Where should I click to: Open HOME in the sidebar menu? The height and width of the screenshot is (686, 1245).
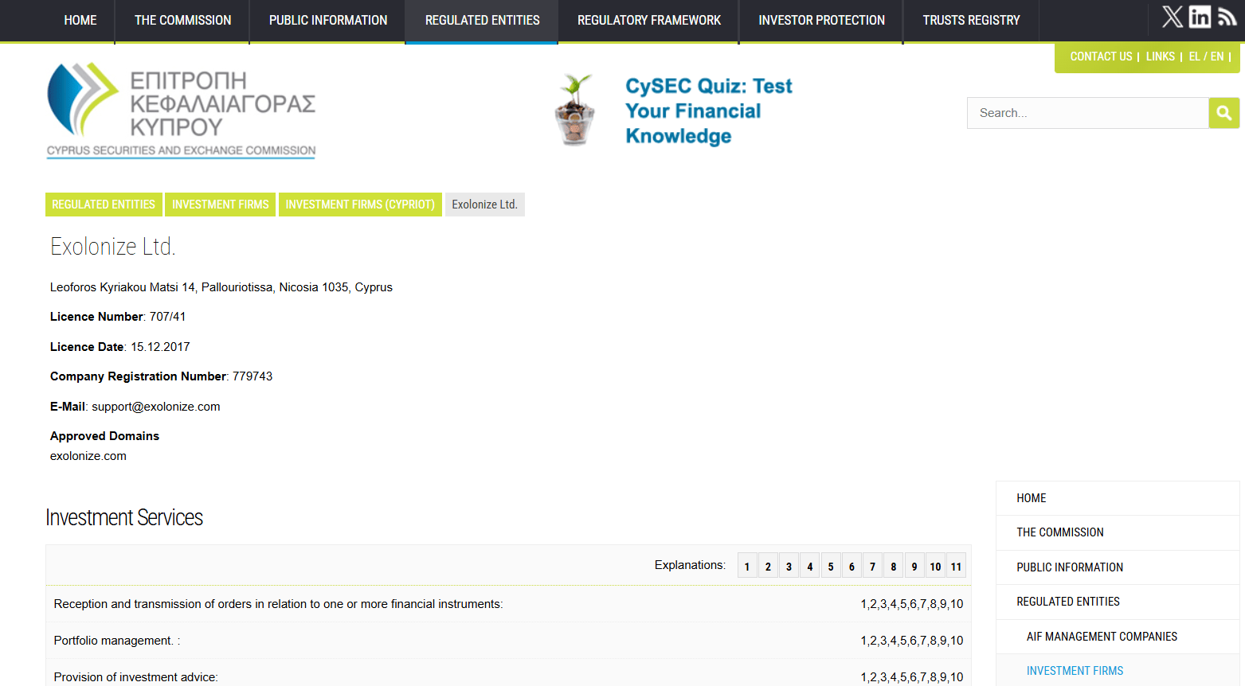pyautogui.click(x=1118, y=498)
